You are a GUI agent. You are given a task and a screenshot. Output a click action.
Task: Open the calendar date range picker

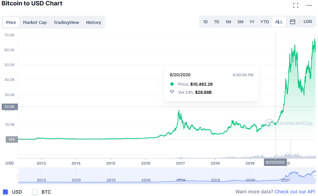coord(292,22)
